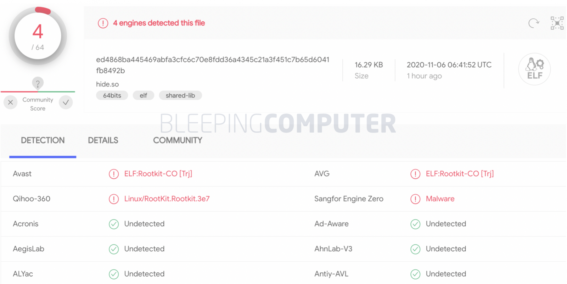Viewport: 567px width, 284px height.
Task: Click Sangfor Engine Zero warning icon
Action: 415,199
